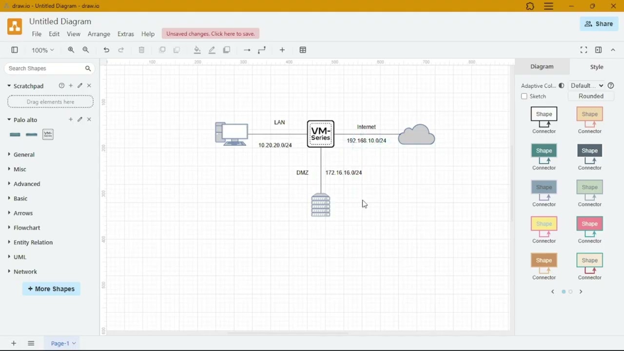Add shape to Palo alto library
Screen dimensions: 624x351
(x=71, y=119)
